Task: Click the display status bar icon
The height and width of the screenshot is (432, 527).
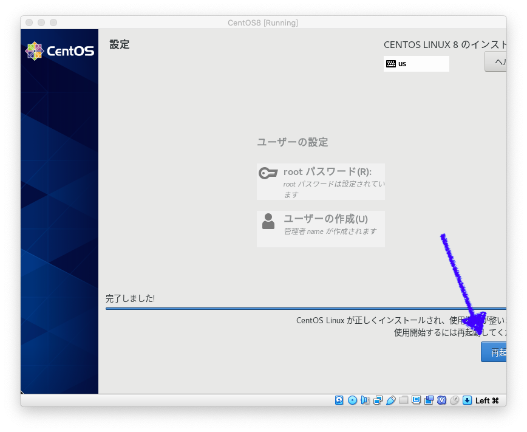Action: point(417,400)
